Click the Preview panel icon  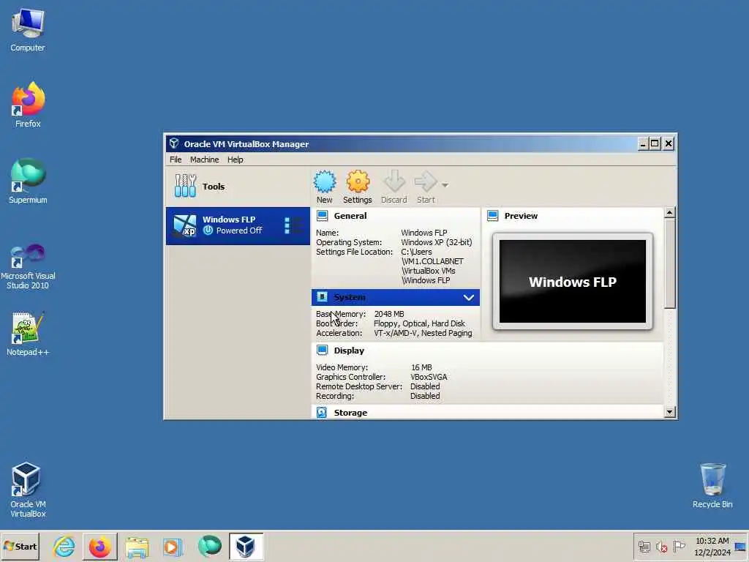click(x=492, y=216)
